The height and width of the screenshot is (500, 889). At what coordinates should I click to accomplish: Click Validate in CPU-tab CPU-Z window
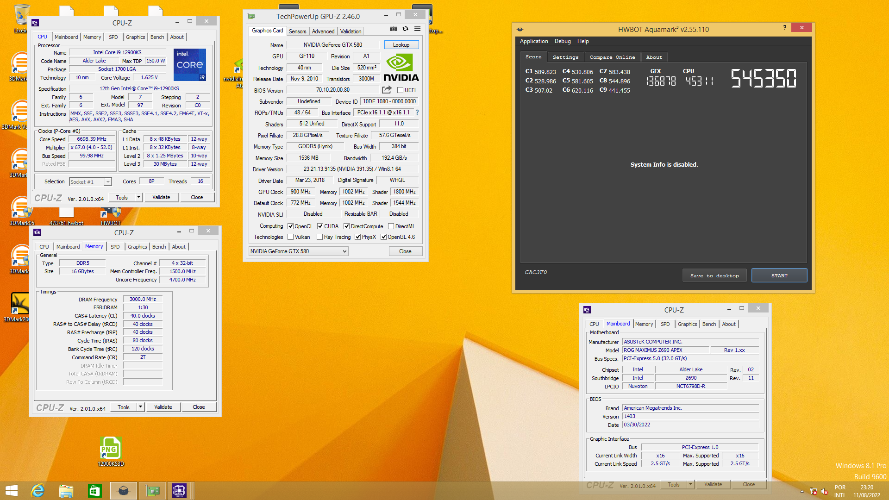click(161, 197)
